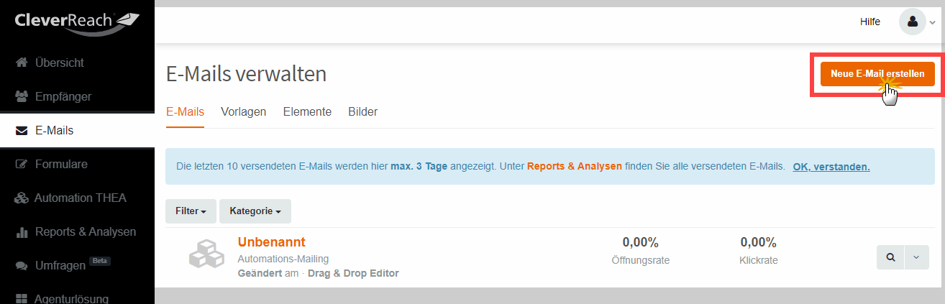Dismiss the notice via OK, verstanden
Image resolution: width=945 pixels, height=304 pixels.
coord(831,167)
